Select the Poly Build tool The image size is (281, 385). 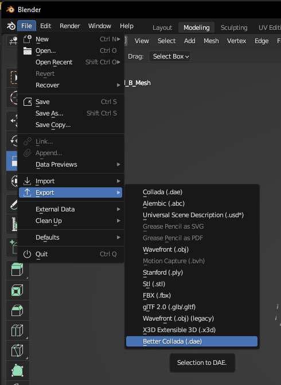click(17, 371)
